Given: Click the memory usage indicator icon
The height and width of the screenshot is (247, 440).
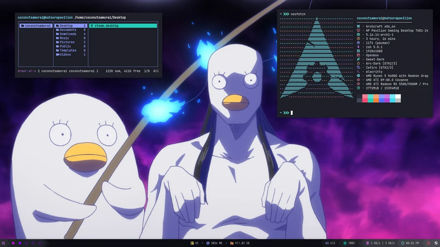Looking at the screenshot, I should (209, 243).
